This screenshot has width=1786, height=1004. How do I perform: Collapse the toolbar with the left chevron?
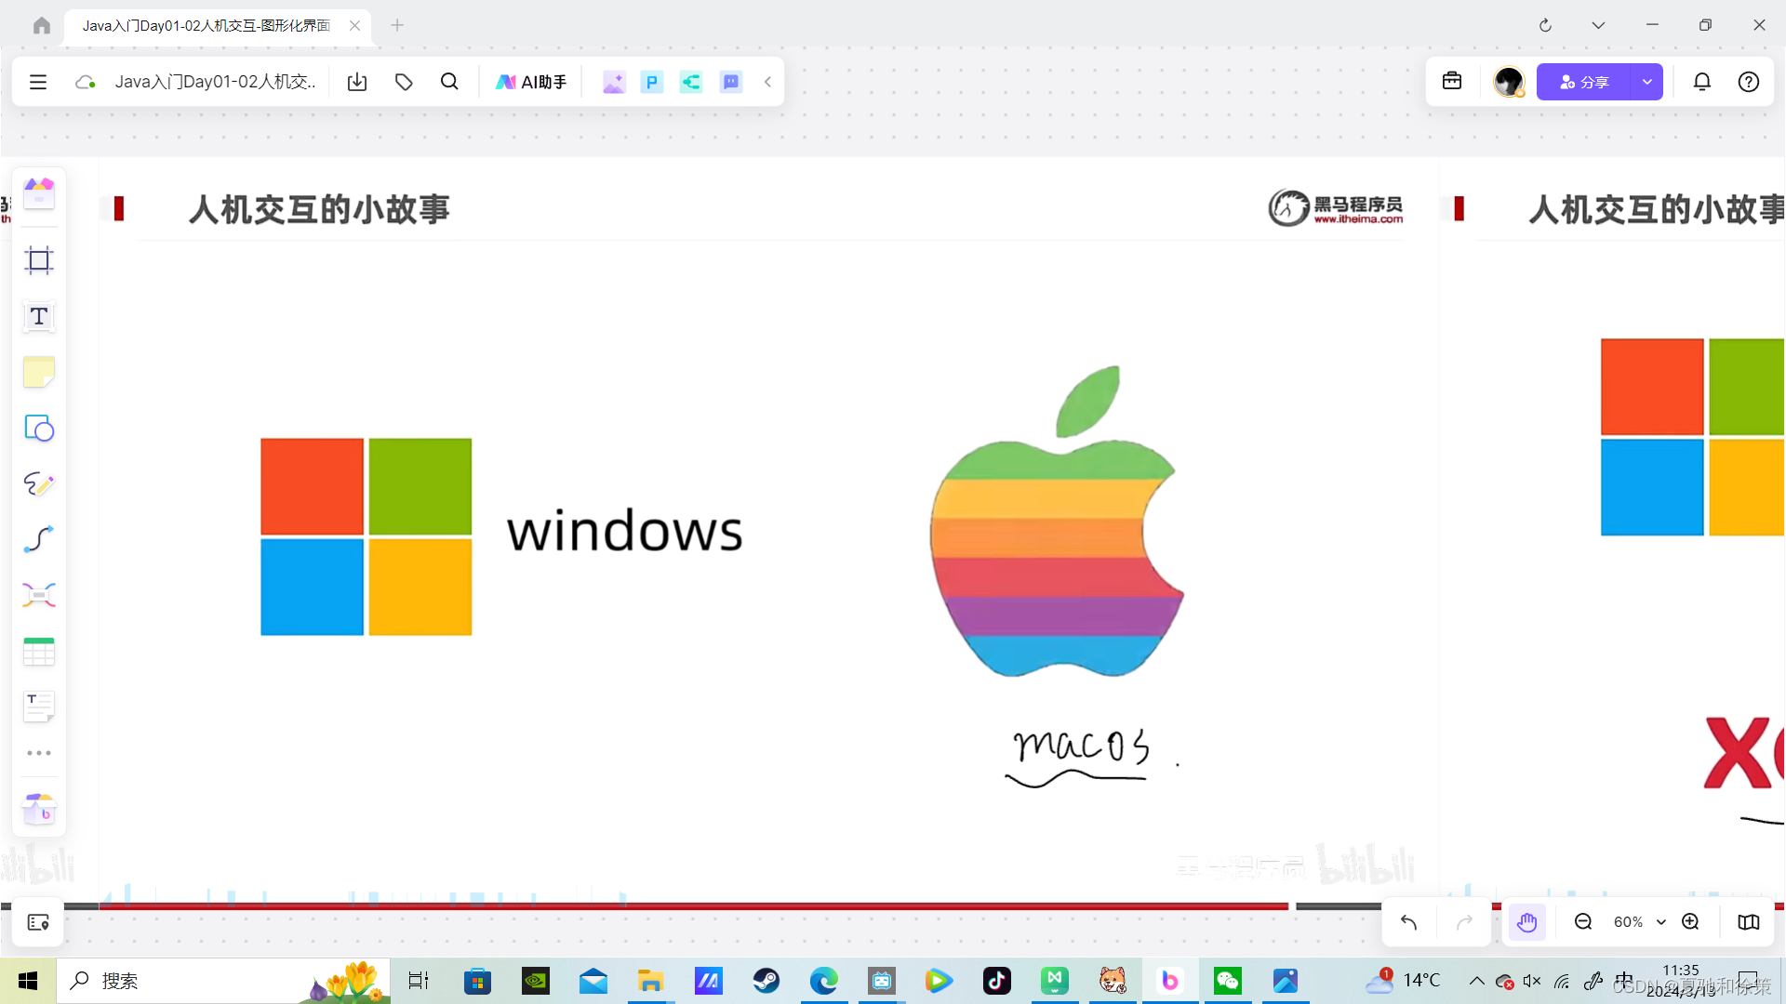tap(767, 81)
